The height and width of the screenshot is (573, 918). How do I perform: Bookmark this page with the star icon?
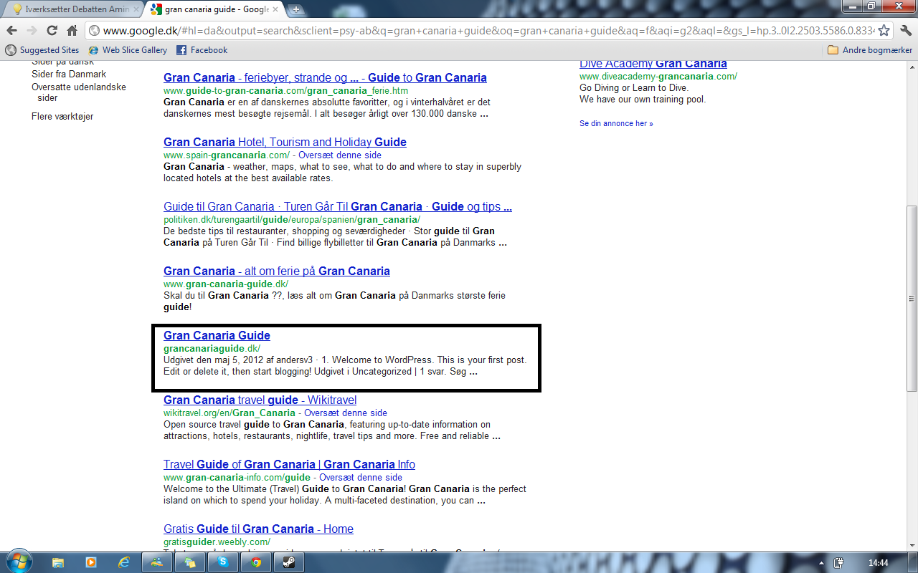pyautogui.click(x=884, y=31)
